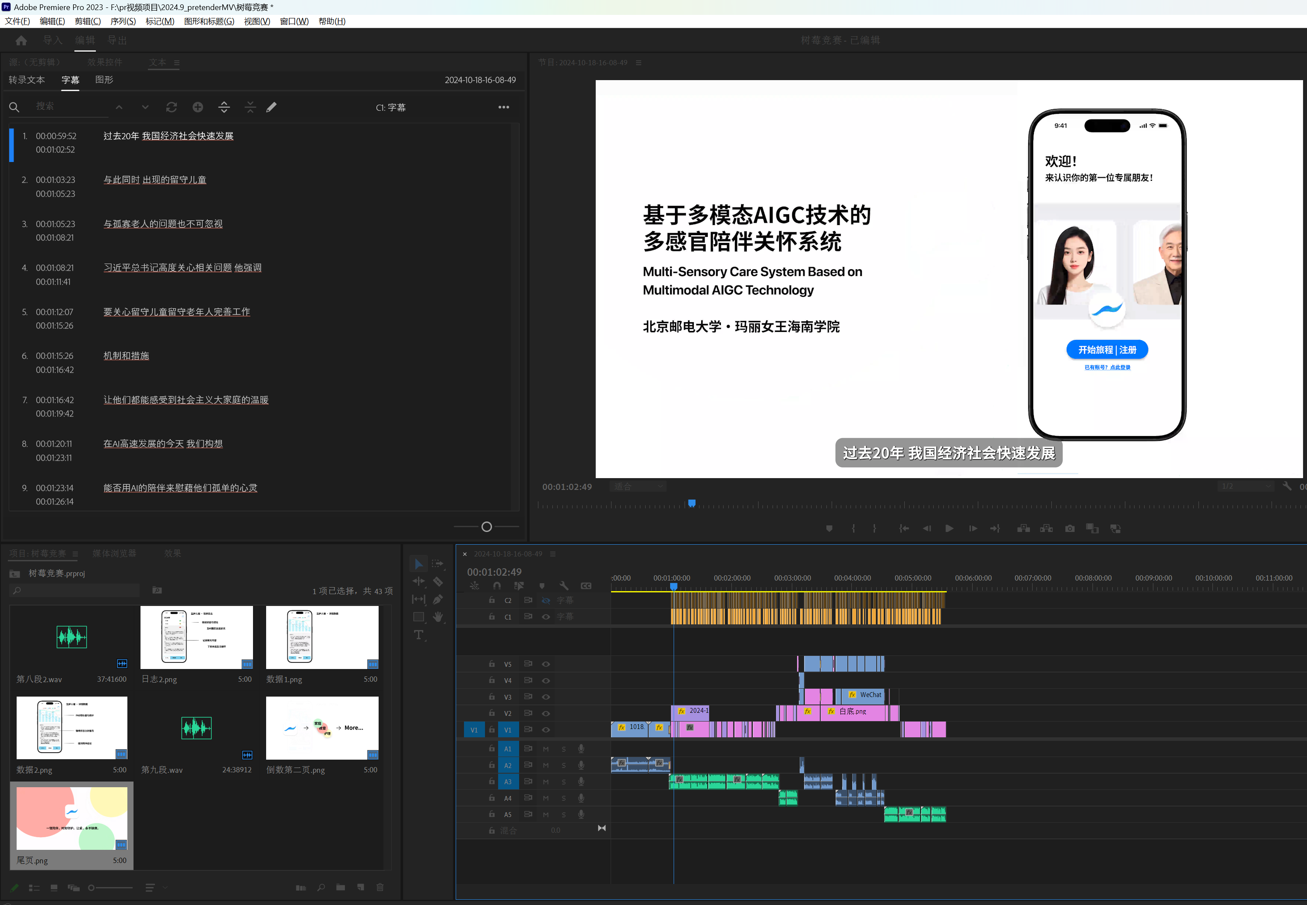Open the caption panel three-dots menu
The image size is (1307, 905).
[x=503, y=107]
